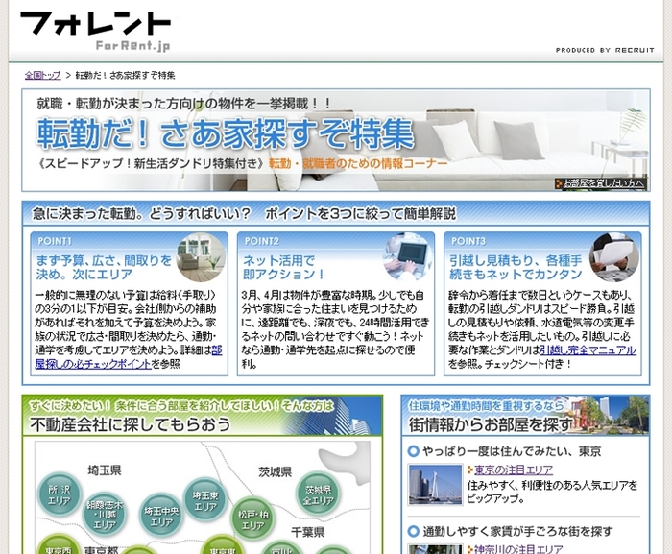Click the 埼玉県 map label
The height and width of the screenshot is (554, 672).
click(105, 470)
